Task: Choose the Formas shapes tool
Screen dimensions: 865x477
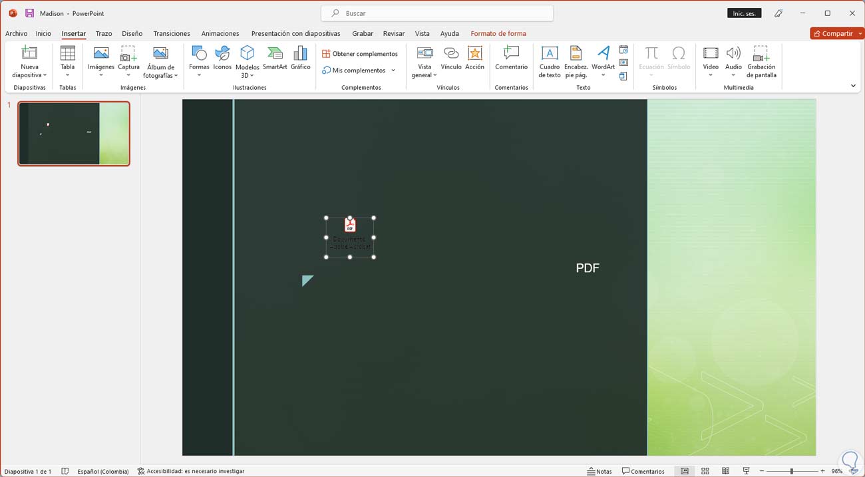Action: coord(199,61)
